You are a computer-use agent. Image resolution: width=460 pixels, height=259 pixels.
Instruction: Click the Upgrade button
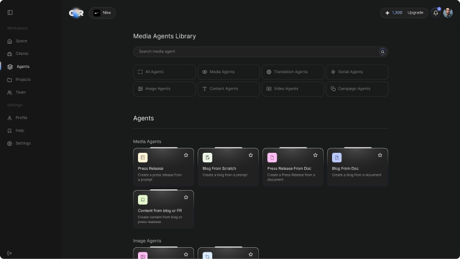tap(415, 13)
